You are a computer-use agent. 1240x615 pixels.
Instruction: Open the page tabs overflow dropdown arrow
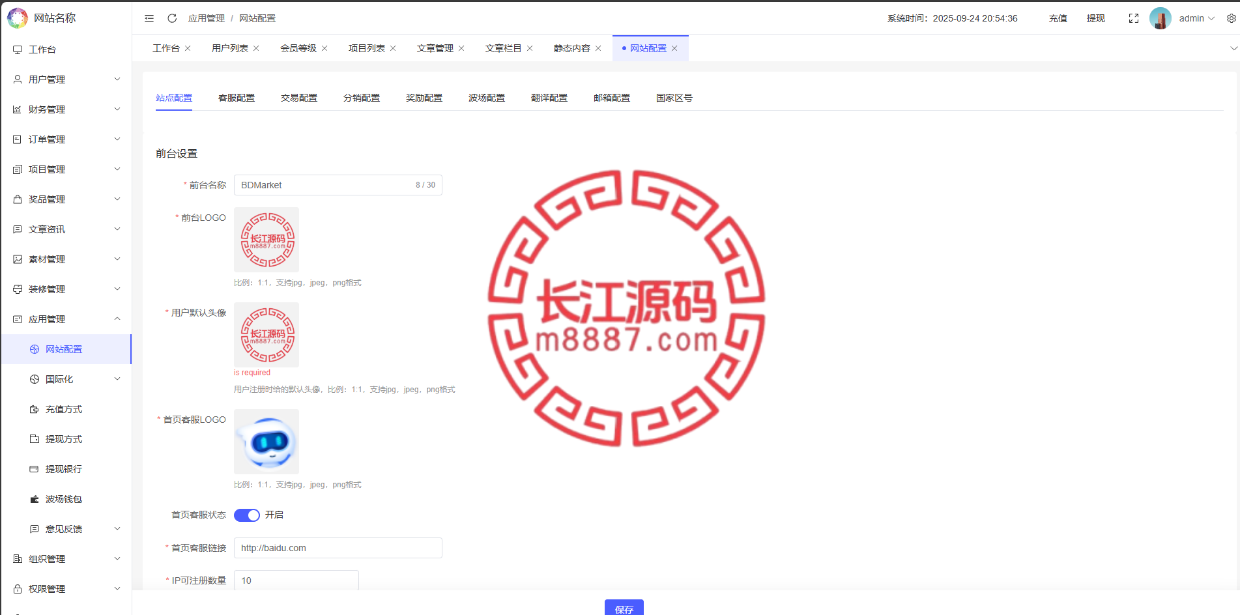(1233, 48)
